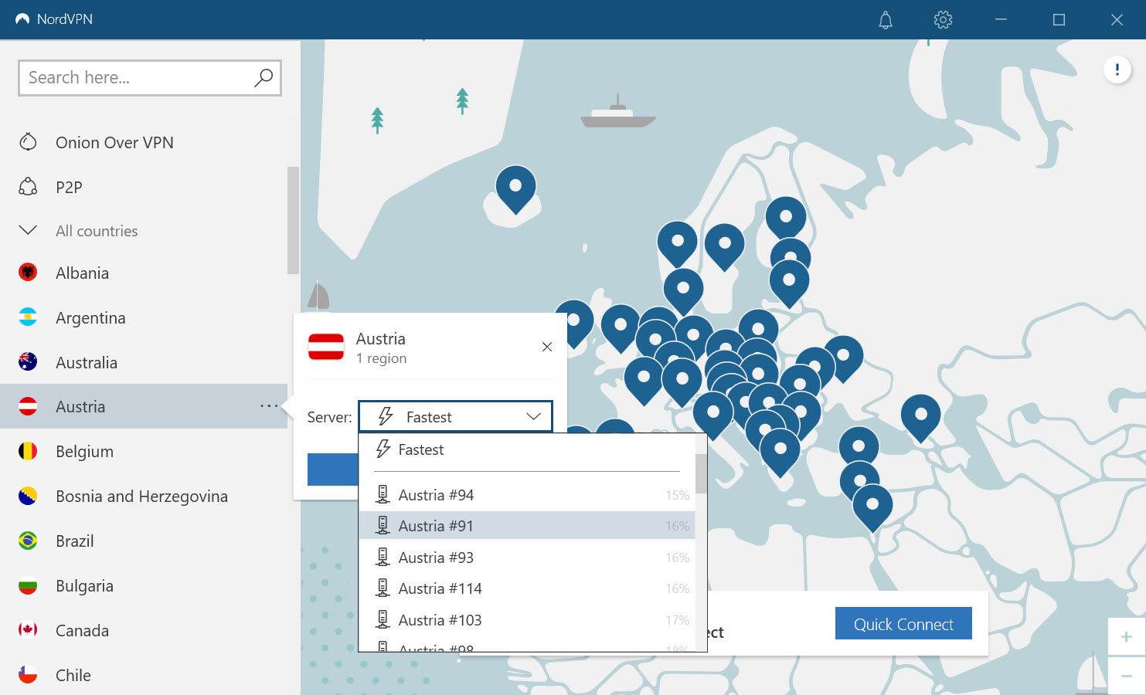Image resolution: width=1146 pixels, height=695 pixels.
Task: Select server Austria #103
Action: [x=440, y=619]
